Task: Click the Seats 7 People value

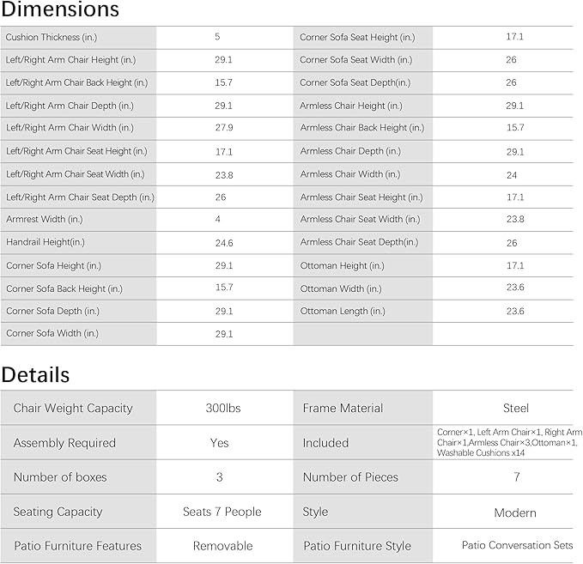Action: 222,512
